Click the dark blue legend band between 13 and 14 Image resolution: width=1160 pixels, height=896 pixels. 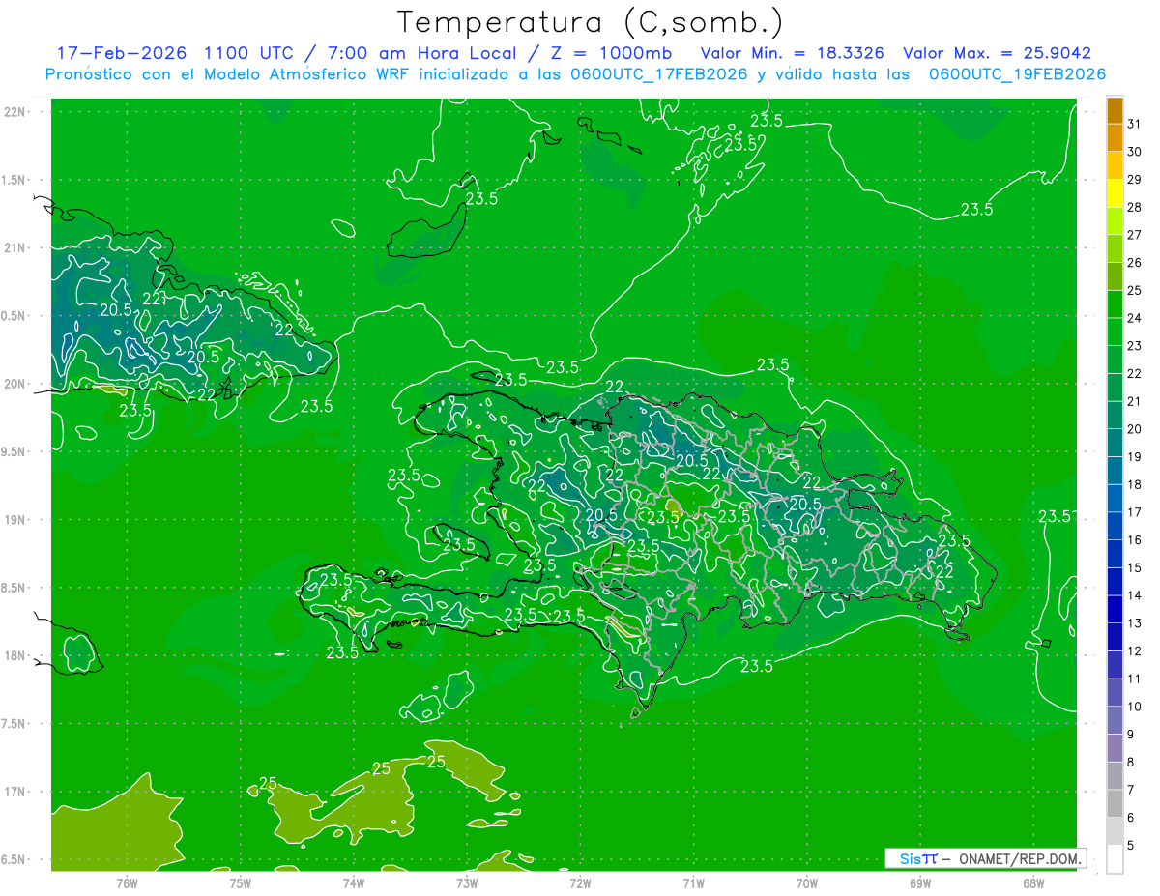(x=1115, y=609)
